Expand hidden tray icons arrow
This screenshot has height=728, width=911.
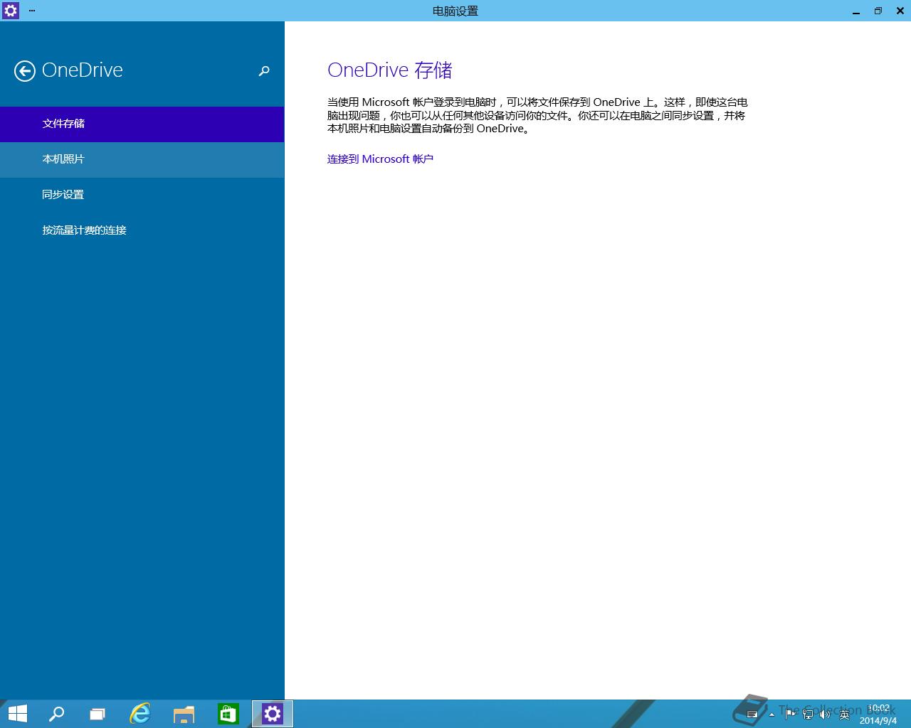[772, 714]
